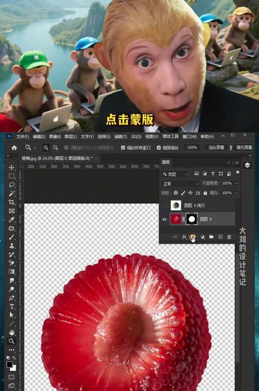Screen dimensions: 259x391
Task: Open the 窗口(W) menu
Action: [190, 137]
